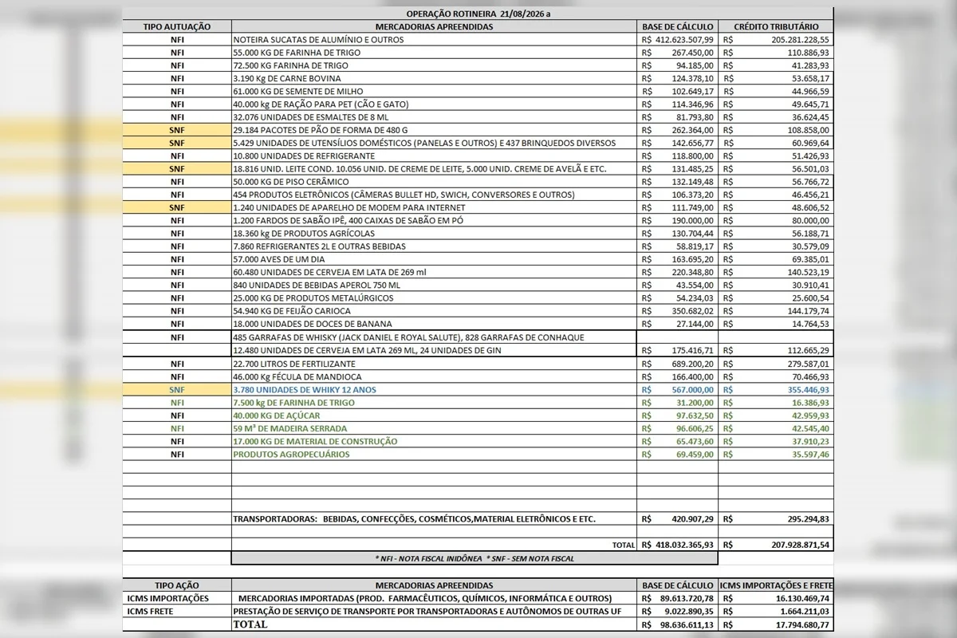This screenshot has height=638, width=957.
Task: Select "10.800 UNIDADES DE REFRIGERANTE" cell
Action: 435,156
